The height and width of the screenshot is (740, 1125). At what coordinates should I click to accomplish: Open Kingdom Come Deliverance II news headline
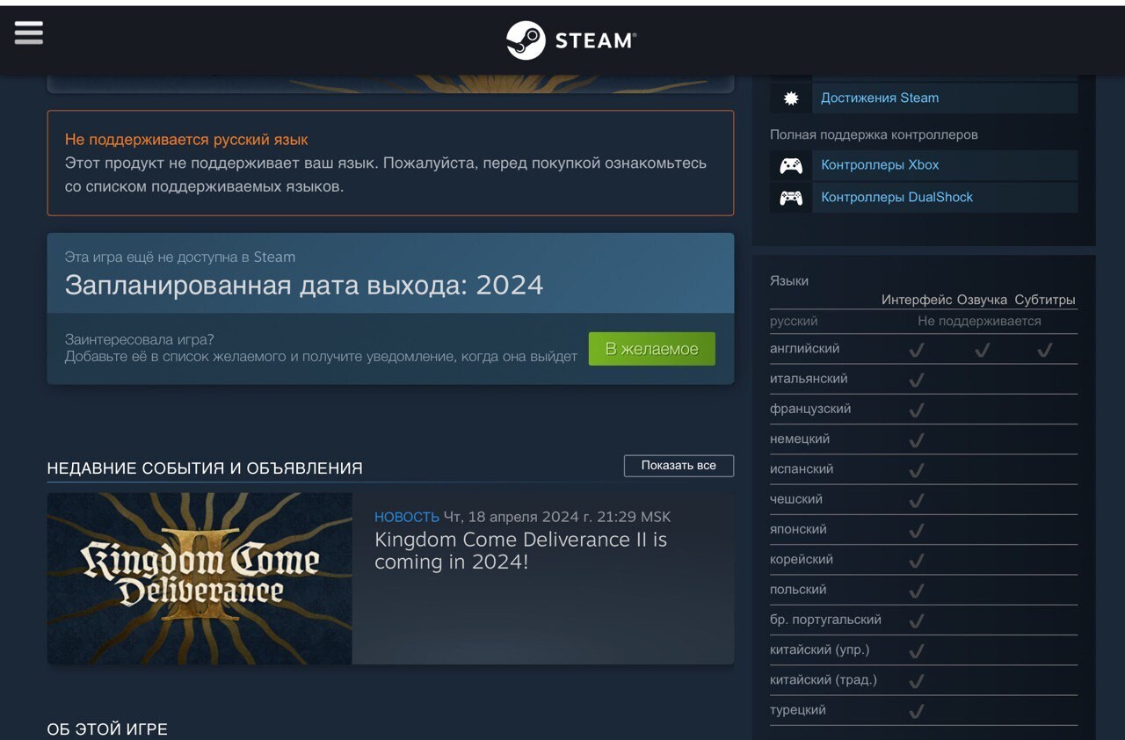tap(520, 550)
